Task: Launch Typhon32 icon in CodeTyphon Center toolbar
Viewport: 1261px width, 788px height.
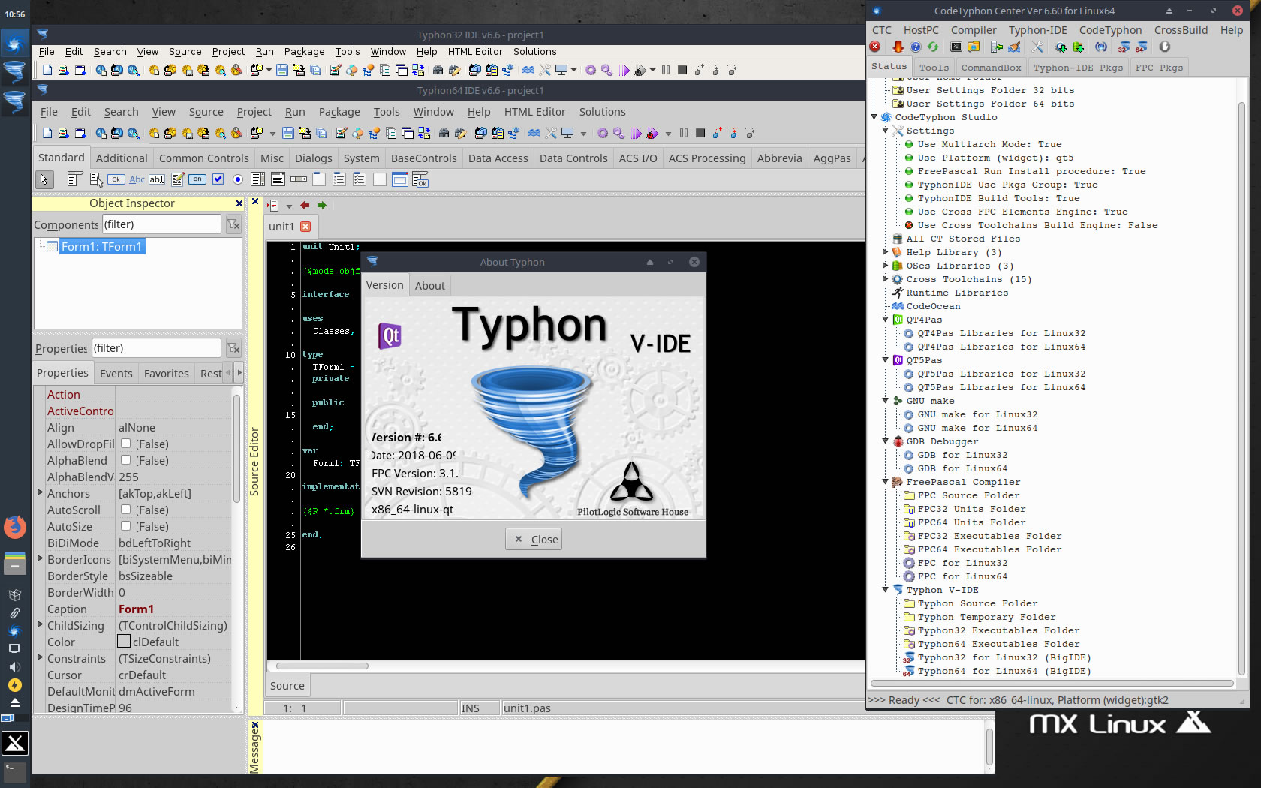Action: click(1124, 47)
